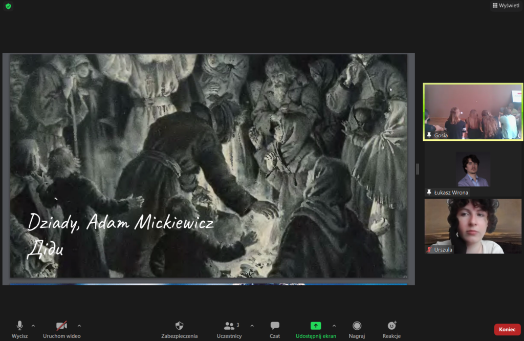The image size is (524, 341).
Task: Open Wyświetl view menu
Action: tap(505, 5)
